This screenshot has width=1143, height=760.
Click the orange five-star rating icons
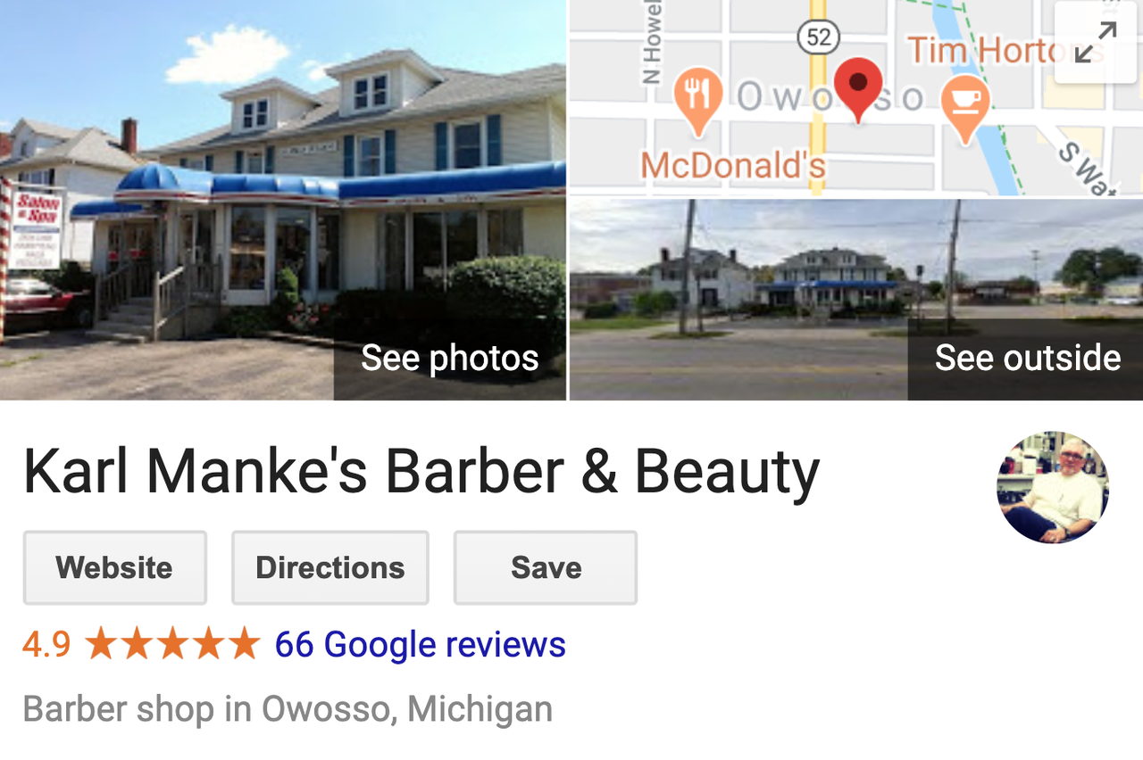click(x=172, y=644)
